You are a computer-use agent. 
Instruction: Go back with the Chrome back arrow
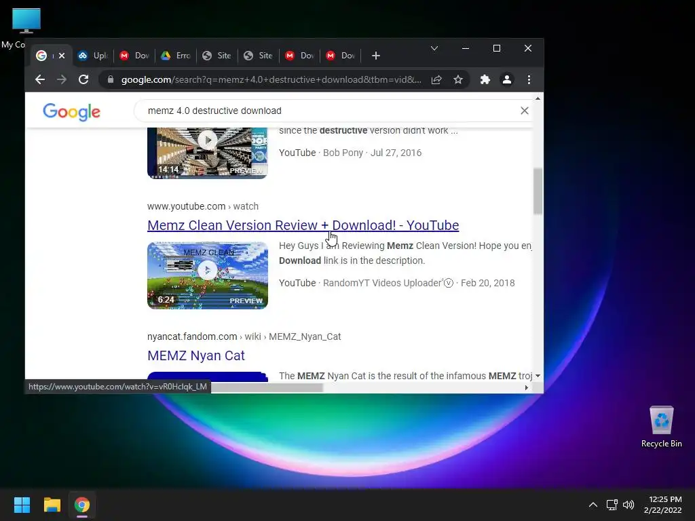(x=40, y=79)
